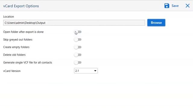This screenshot has height=108, width=193.
Task: Open the vCard Version dropdown
Action: click(86, 71)
